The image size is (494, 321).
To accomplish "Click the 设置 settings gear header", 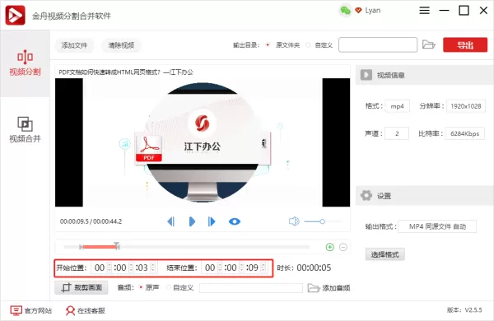I will click(x=424, y=196).
